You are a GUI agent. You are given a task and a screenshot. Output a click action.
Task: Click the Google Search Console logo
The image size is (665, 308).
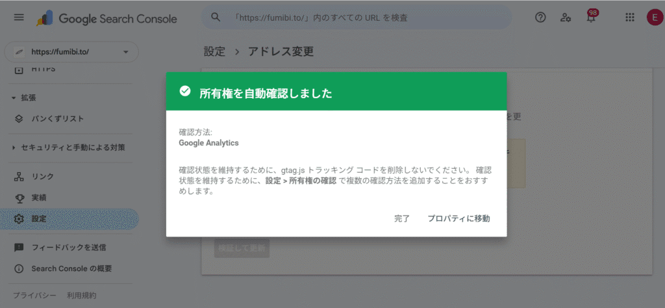107,18
